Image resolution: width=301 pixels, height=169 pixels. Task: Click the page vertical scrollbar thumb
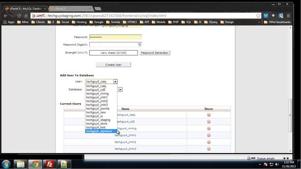[x=290, y=115]
